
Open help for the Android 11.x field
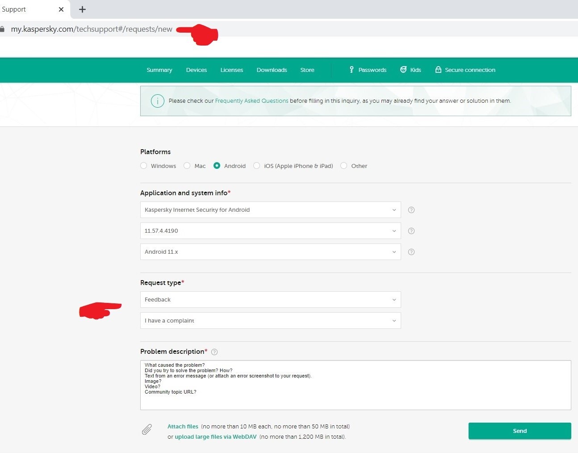coord(411,252)
